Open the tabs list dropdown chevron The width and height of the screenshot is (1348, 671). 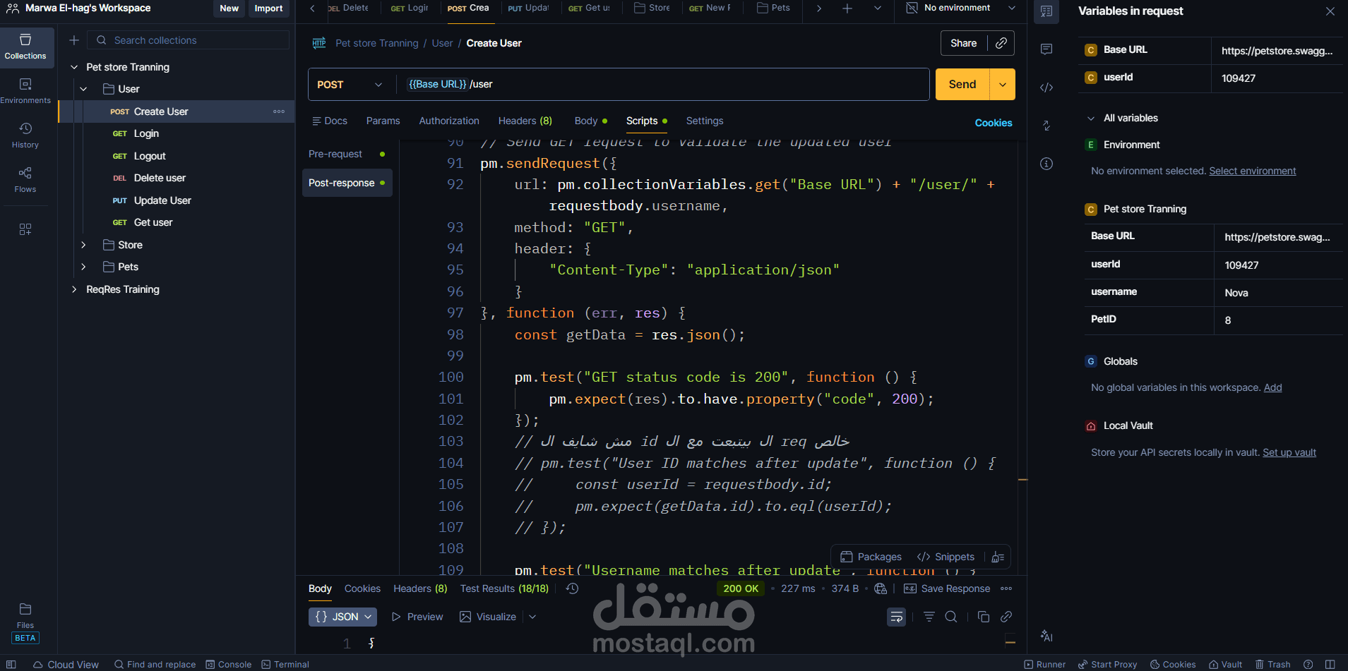tap(878, 8)
